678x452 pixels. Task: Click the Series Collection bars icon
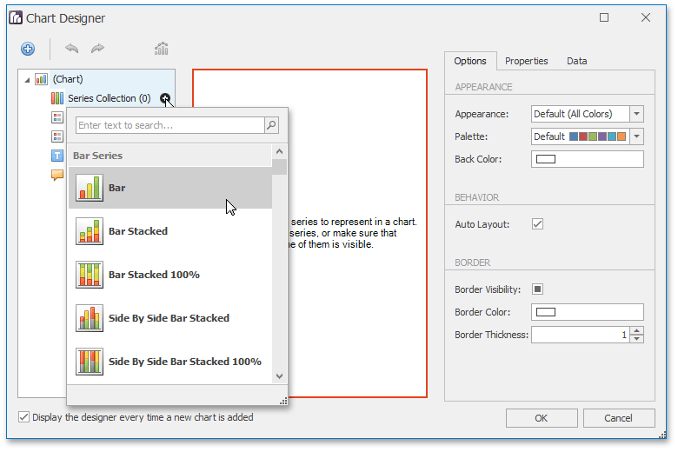click(x=57, y=98)
